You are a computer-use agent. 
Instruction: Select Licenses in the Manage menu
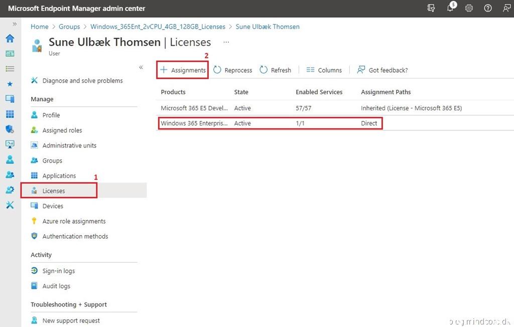point(54,191)
